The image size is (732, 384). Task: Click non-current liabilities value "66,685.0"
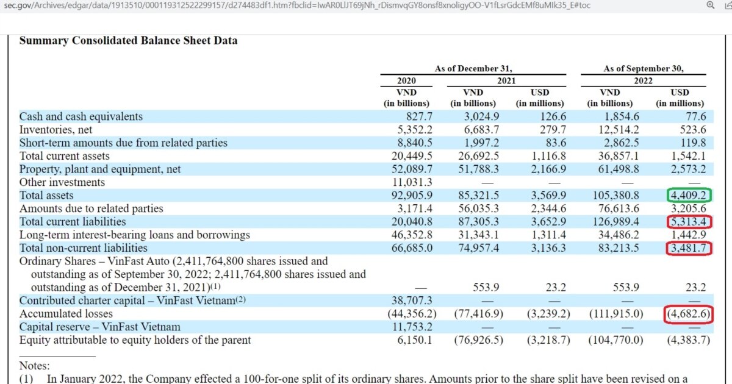tap(411, 248)
